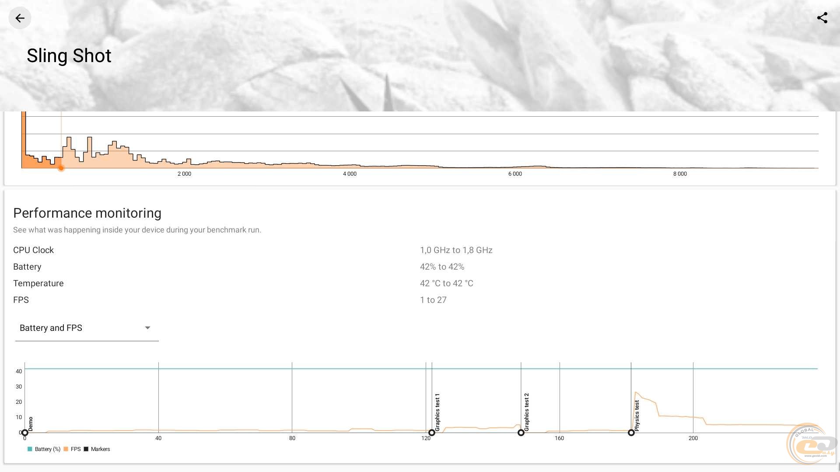Click the Temperature 42 °C value
This screenshot has width=840, height=472.
(x=446, y=283)
